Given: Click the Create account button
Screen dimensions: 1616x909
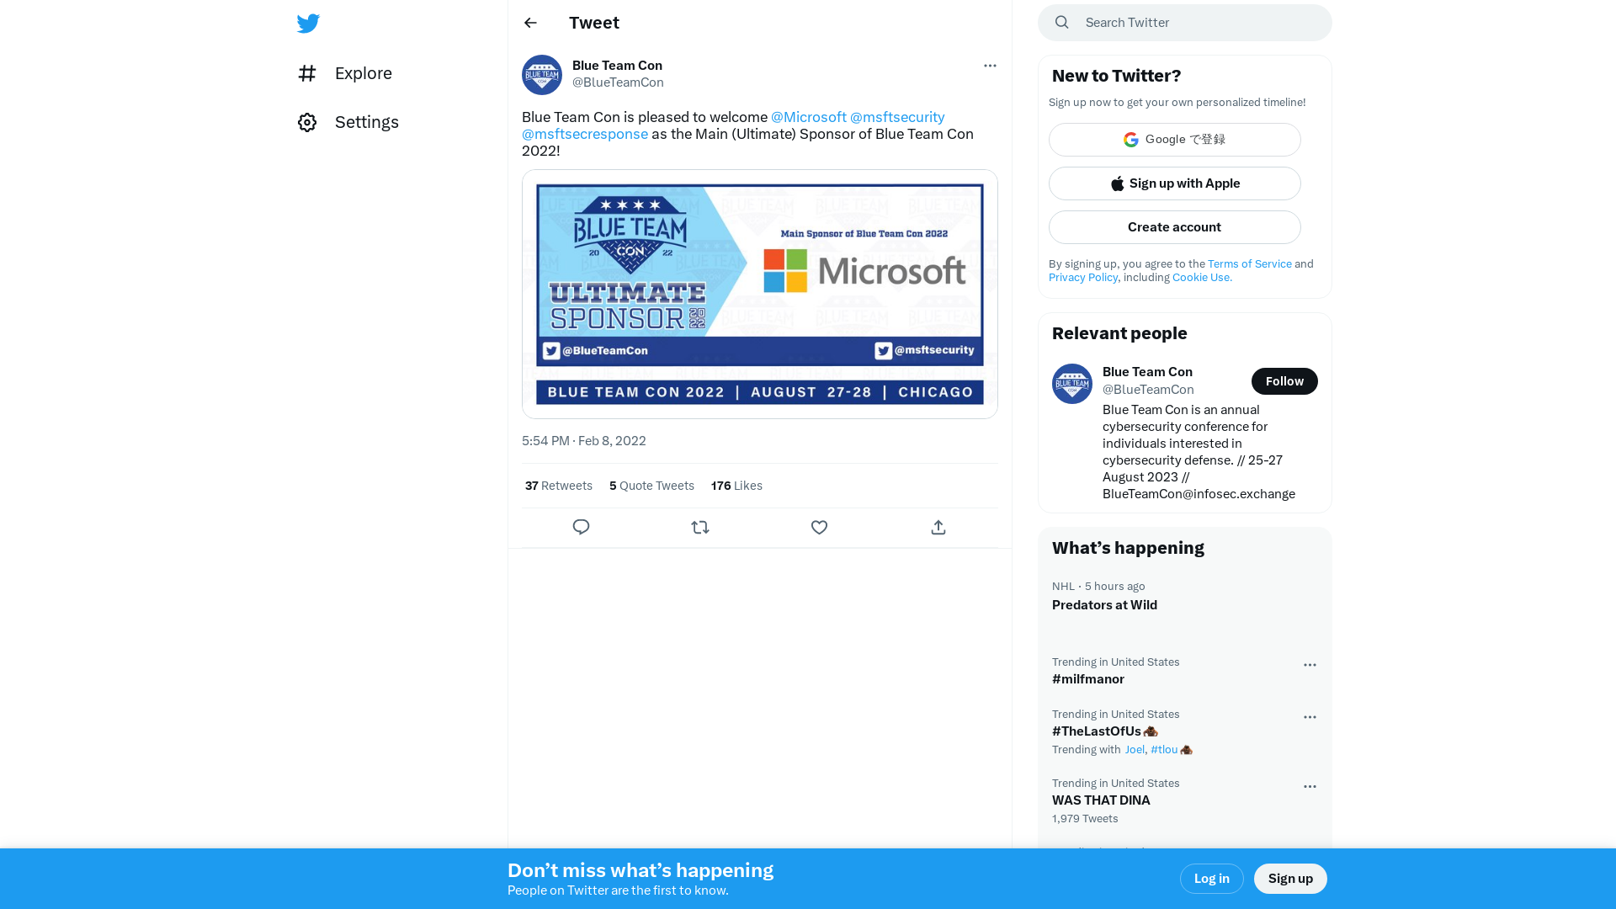Looking at the screenshot, I should pyautogui.click(x=1175, y=227).
